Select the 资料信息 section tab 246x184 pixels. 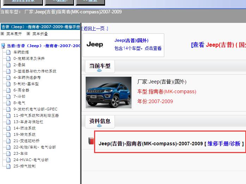100,121
